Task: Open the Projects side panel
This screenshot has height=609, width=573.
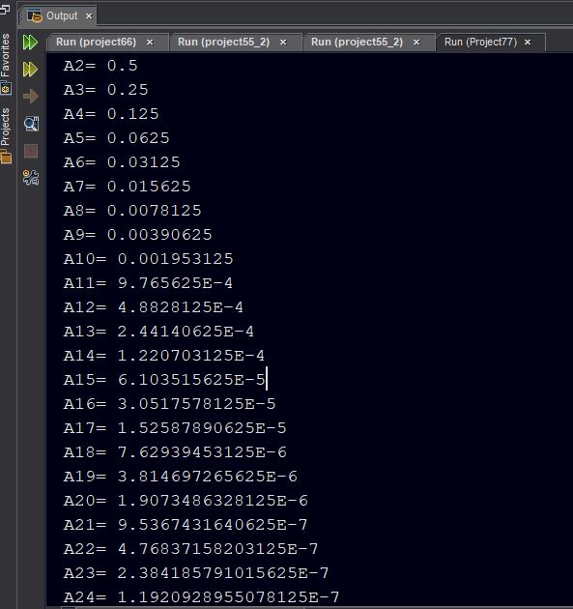Action: point(6,136)
